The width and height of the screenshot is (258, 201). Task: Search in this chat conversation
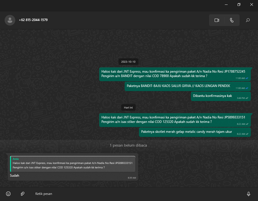click(248, 20)
